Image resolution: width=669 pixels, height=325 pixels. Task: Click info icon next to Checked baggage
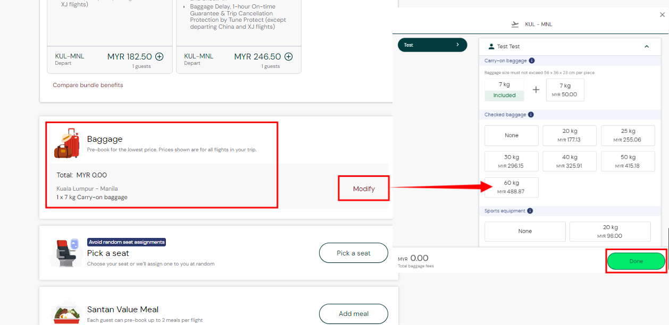531,115
